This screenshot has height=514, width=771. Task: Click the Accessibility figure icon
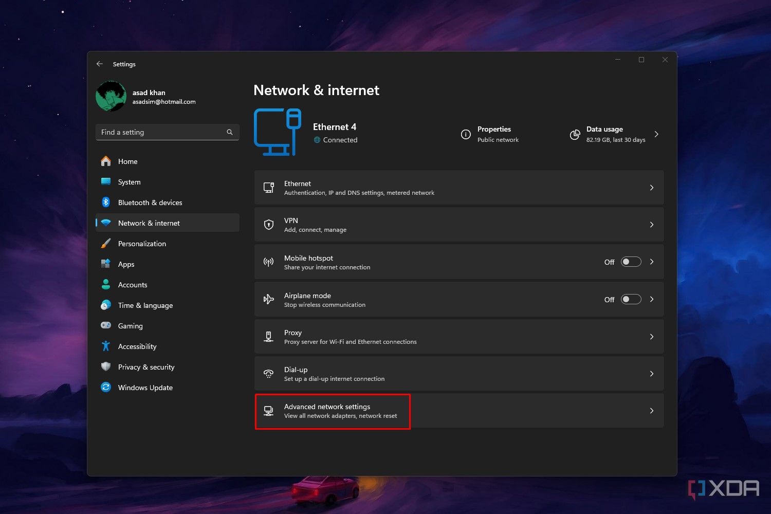[106, 346]
